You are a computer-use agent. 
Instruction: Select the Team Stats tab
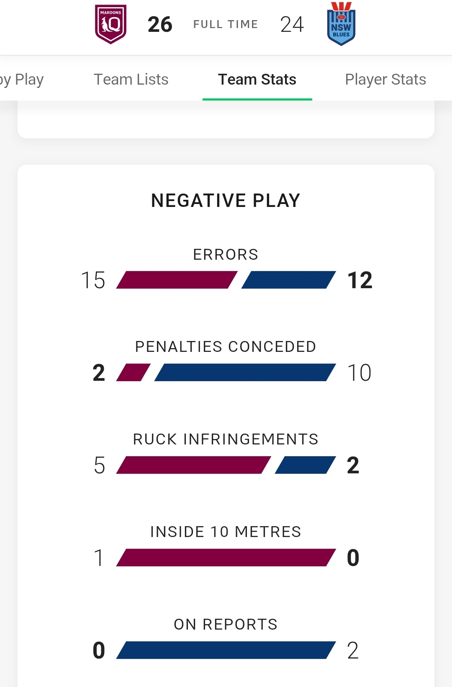pyautogui.click(x=257, y=79)
